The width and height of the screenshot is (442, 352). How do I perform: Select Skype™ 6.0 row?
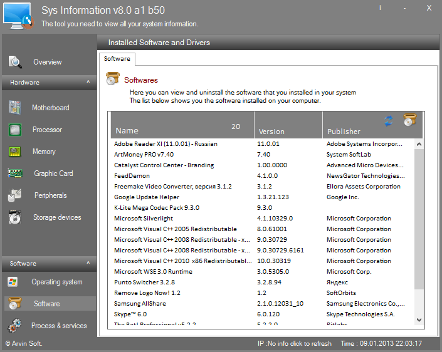pos(263,314)
